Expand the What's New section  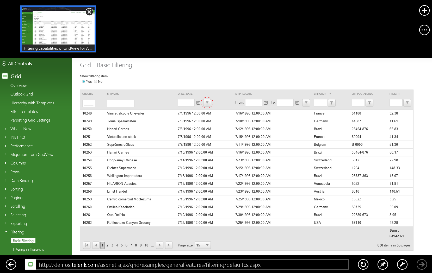click(x=5, y=129)
